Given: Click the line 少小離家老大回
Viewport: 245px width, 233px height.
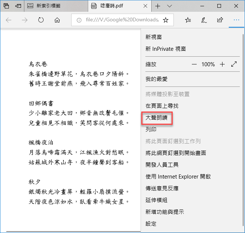Looking at the screenshot, I should point(51,113).
